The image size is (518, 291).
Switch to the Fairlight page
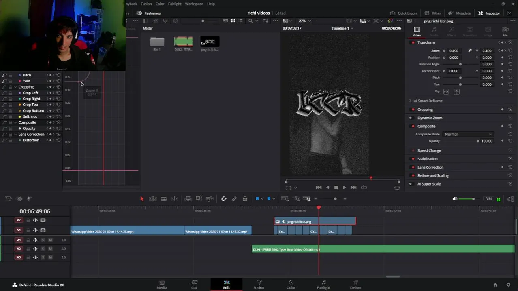pos(323,285)
